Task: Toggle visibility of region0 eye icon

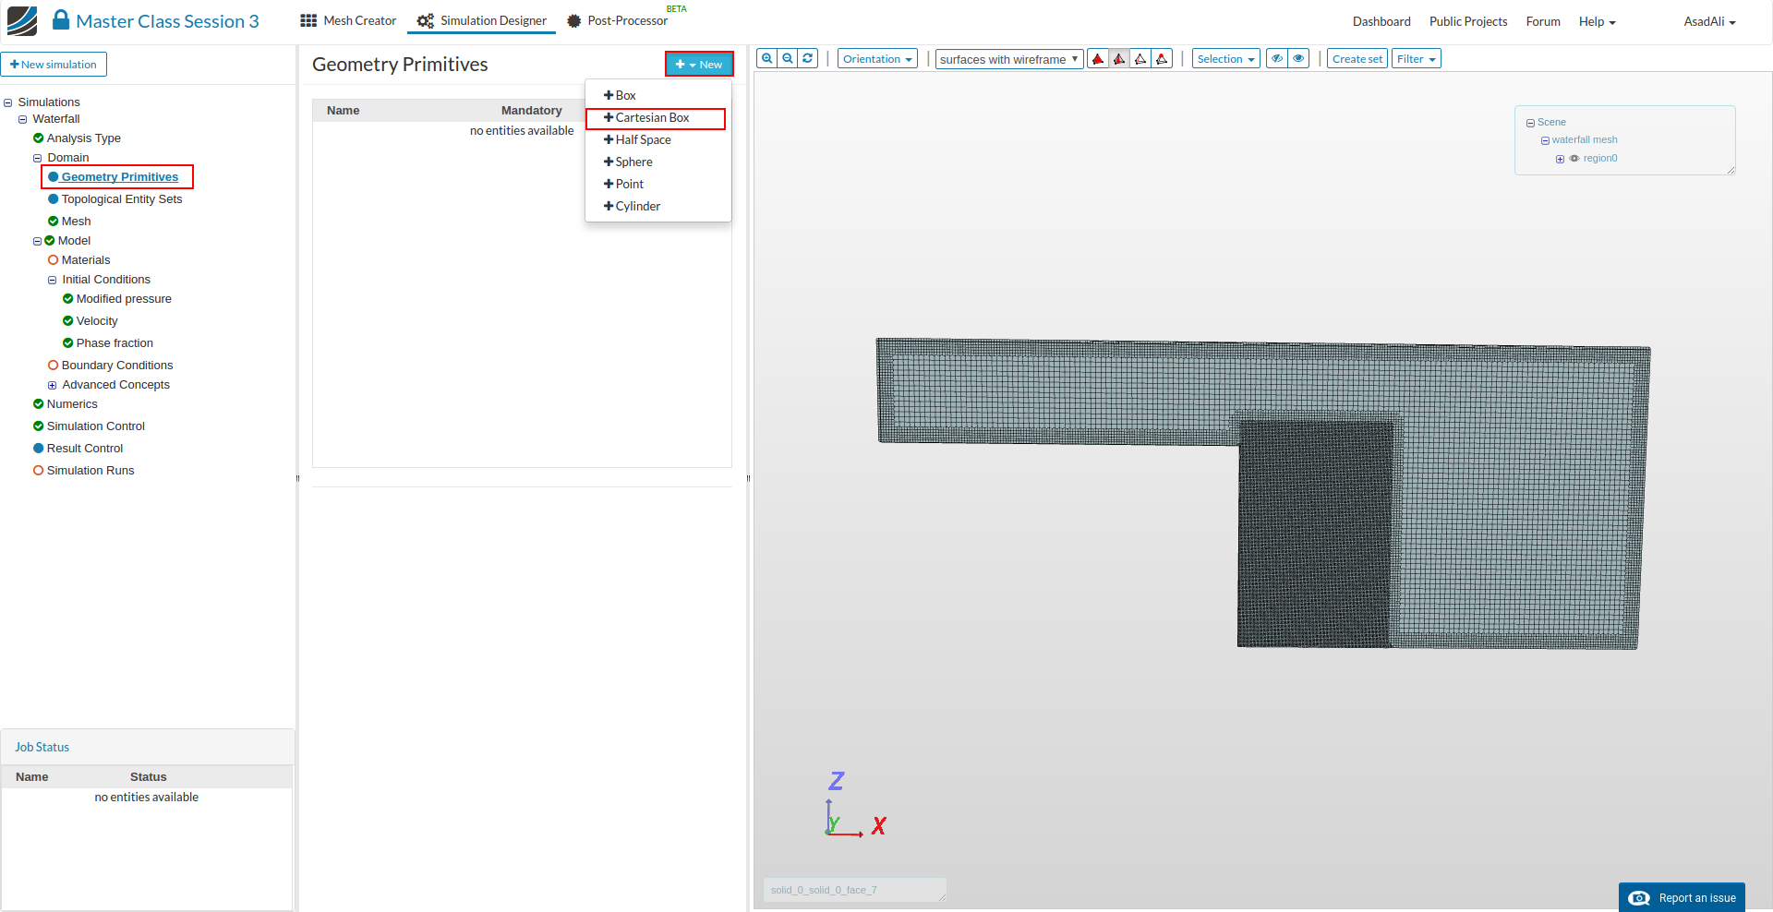Action: (1574, 159)
